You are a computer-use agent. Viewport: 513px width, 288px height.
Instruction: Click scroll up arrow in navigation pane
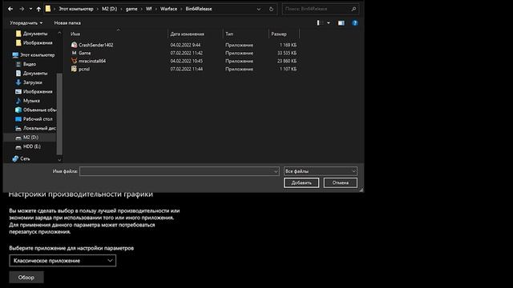coord(59,33)
